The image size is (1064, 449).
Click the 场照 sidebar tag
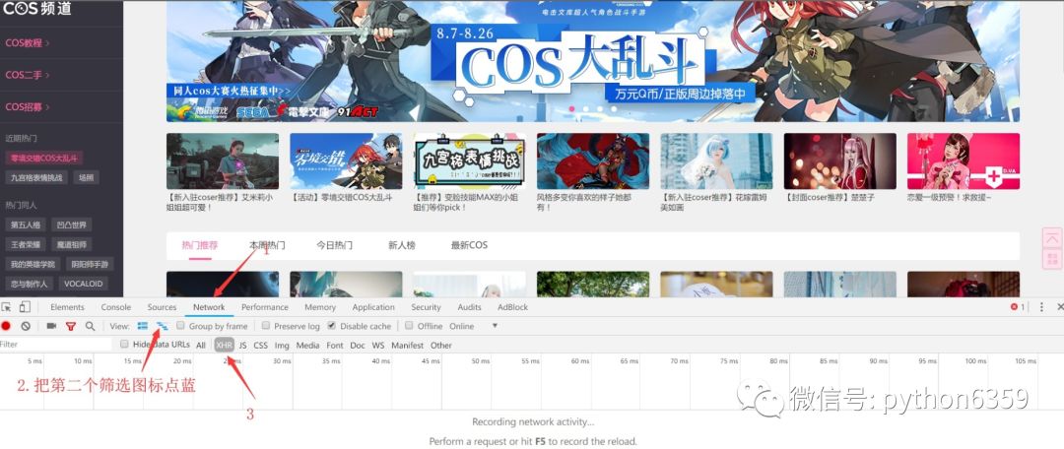[86, 177]
